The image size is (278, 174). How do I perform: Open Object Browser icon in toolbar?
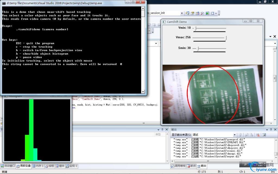[197, 13]
